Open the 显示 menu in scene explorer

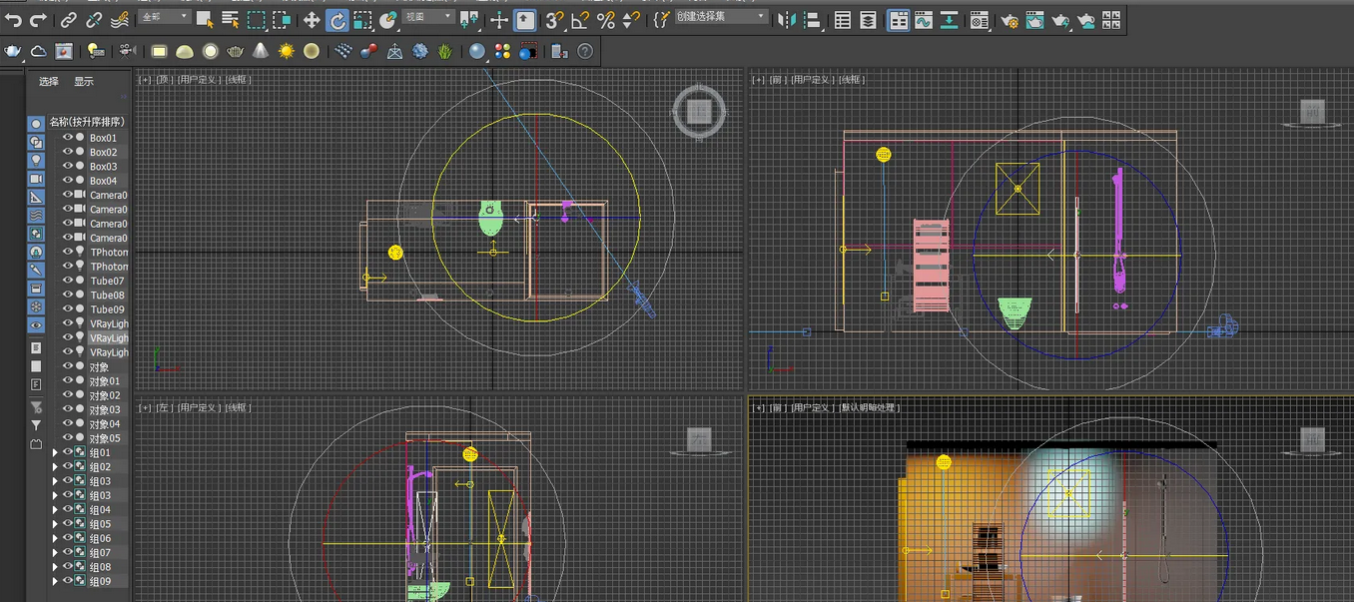tap(84, 82)
